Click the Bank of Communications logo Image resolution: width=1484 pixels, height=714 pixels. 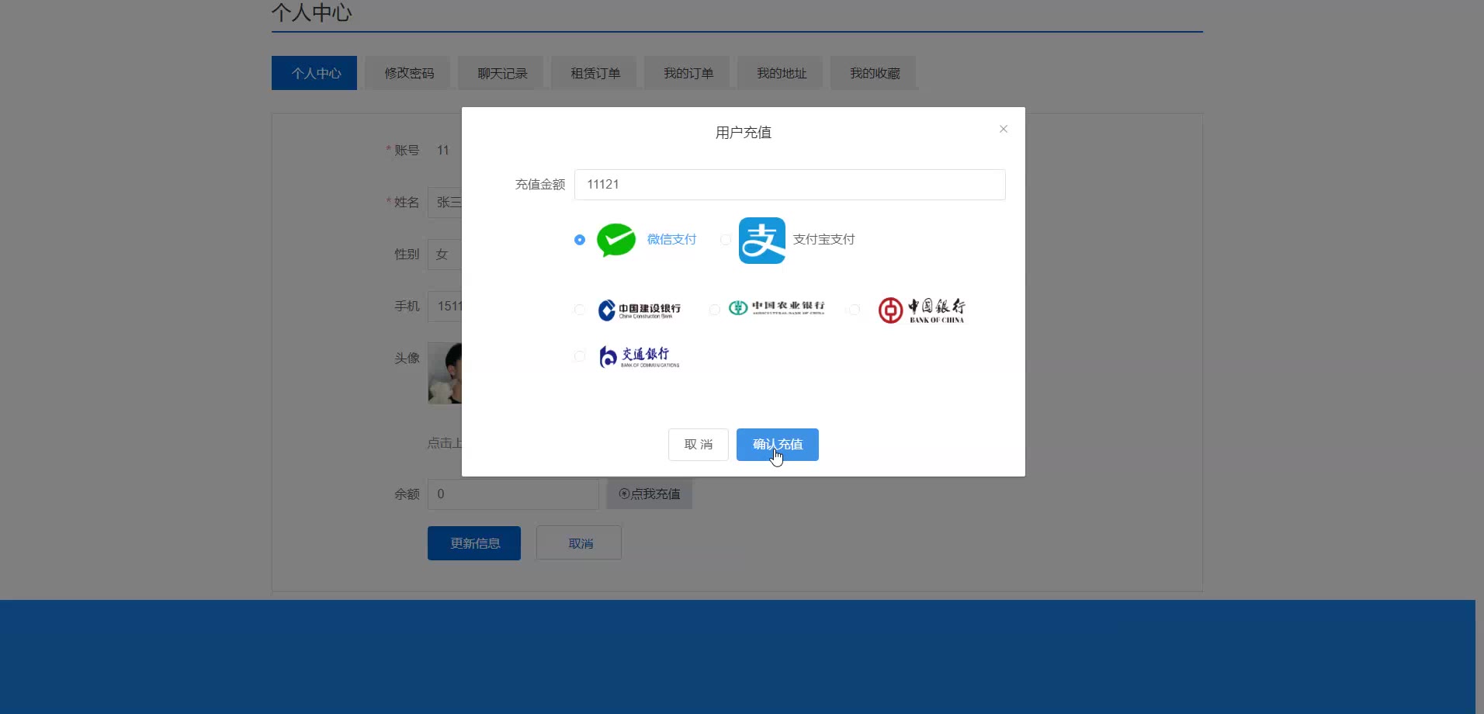point(640,356)
